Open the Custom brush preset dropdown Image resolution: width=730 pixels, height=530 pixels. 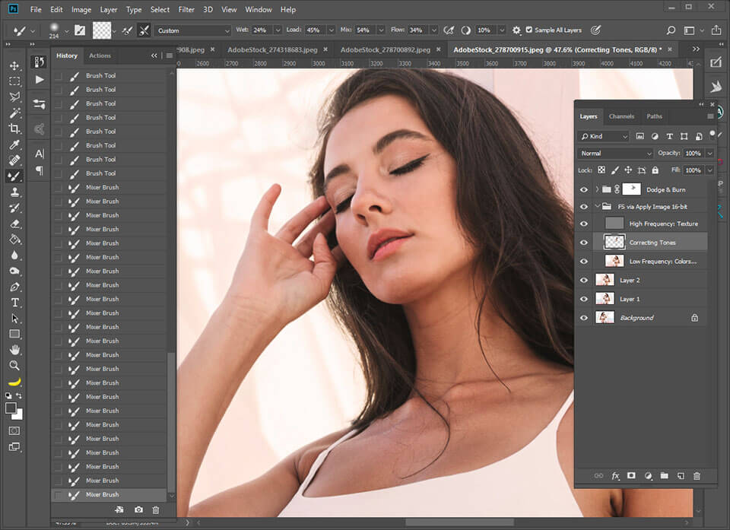click(192, 30)
